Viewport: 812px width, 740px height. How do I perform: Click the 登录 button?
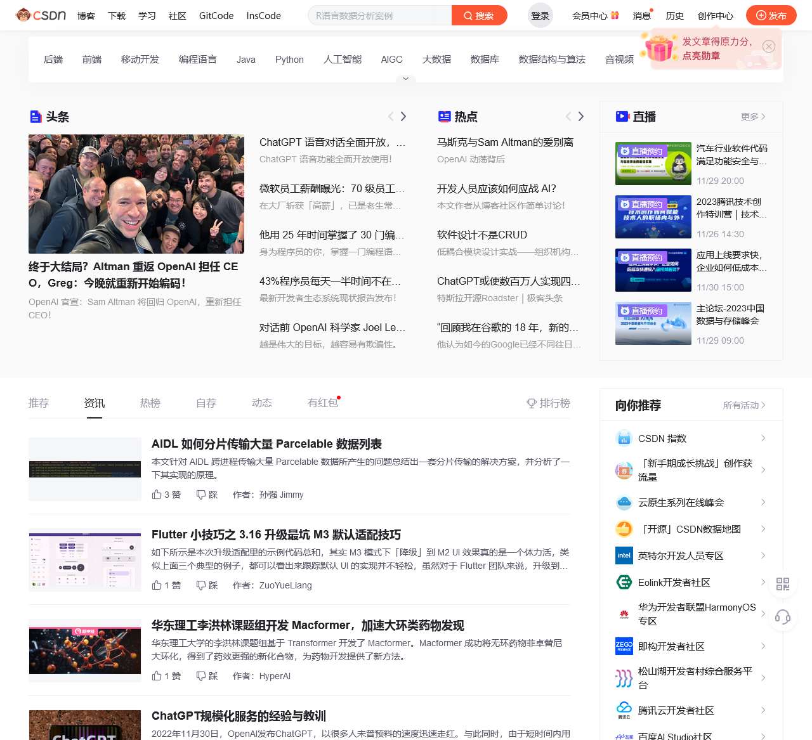tap(540, 15)
